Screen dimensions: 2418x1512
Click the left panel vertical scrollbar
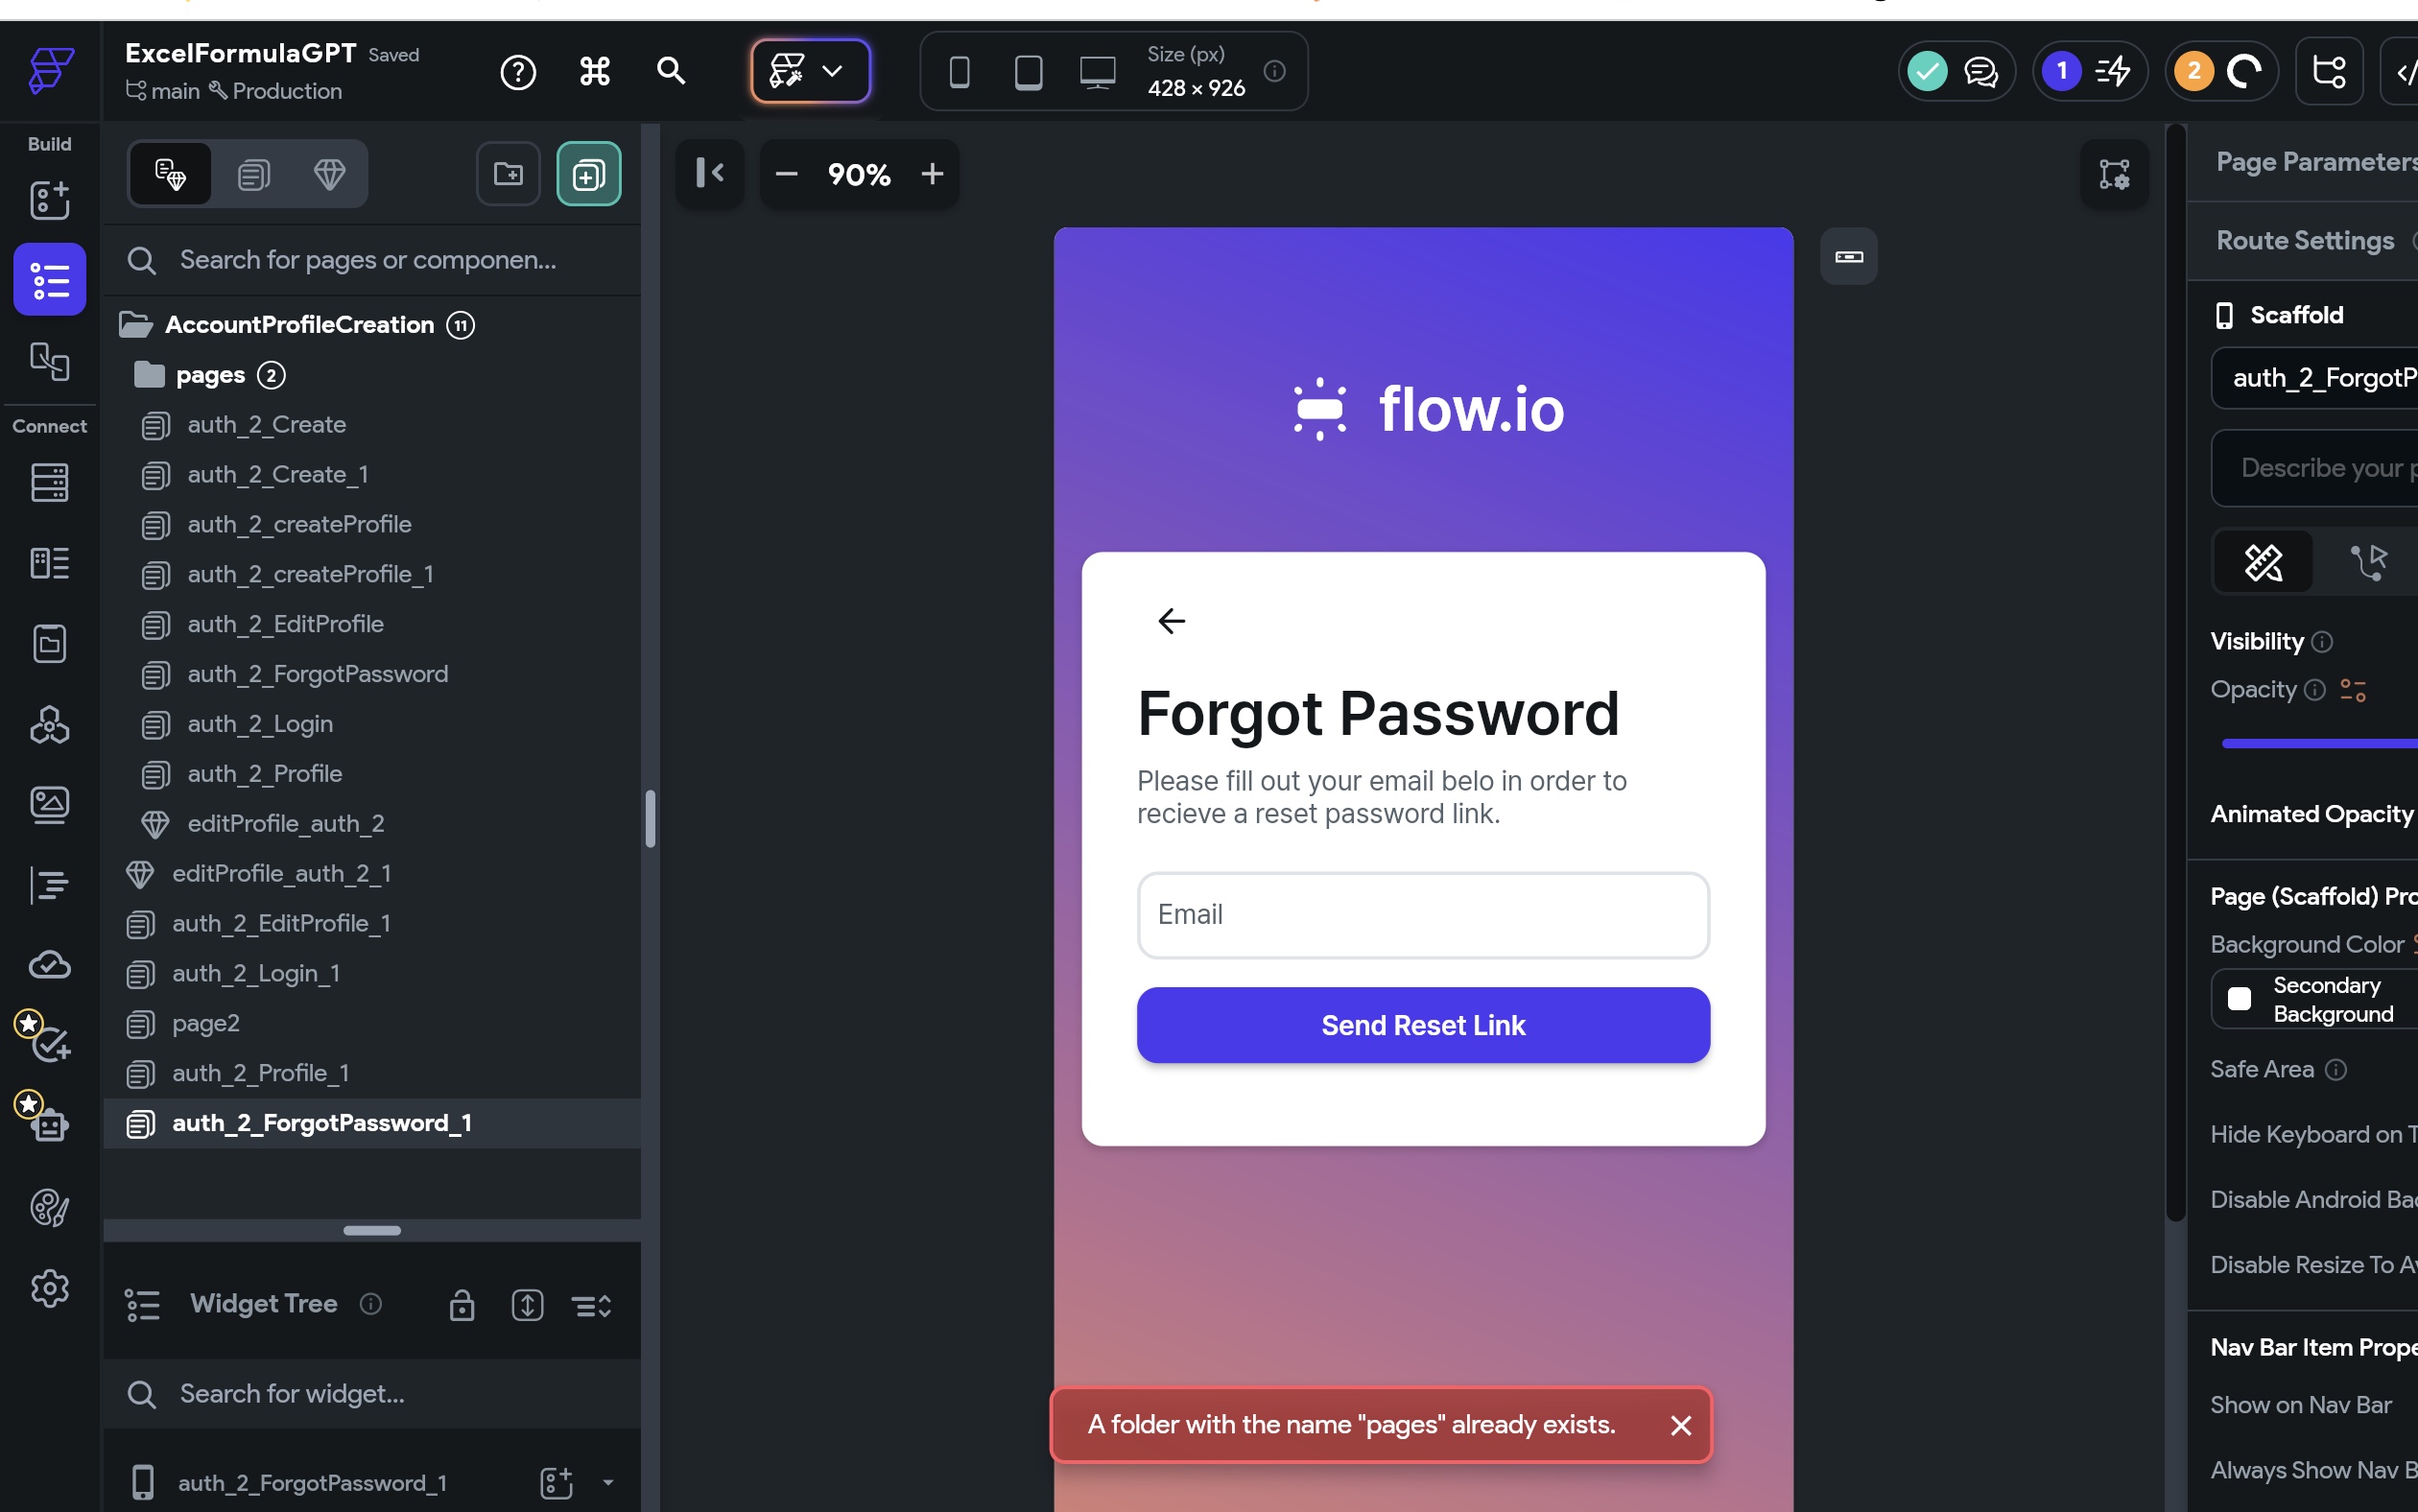pos(650,819)
